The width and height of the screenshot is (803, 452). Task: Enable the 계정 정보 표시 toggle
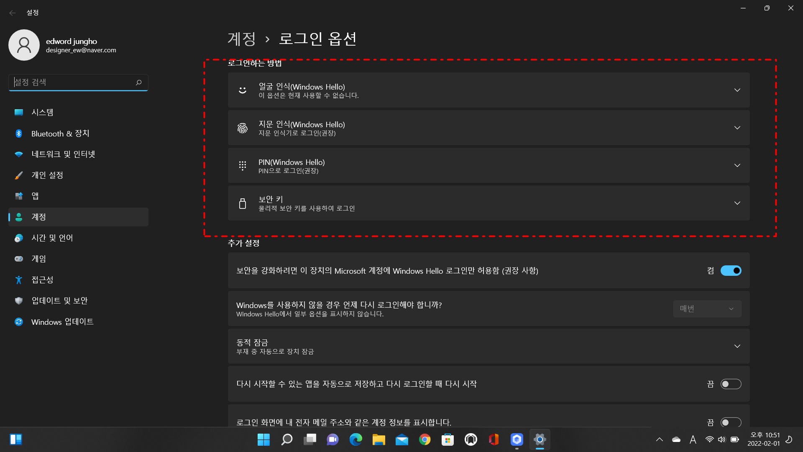click(x=731, y=422)
